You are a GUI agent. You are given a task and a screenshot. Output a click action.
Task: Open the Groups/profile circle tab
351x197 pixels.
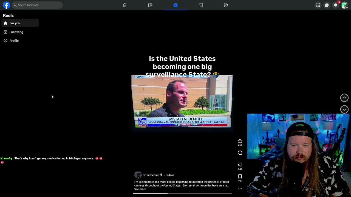click(x=226, y=5)
